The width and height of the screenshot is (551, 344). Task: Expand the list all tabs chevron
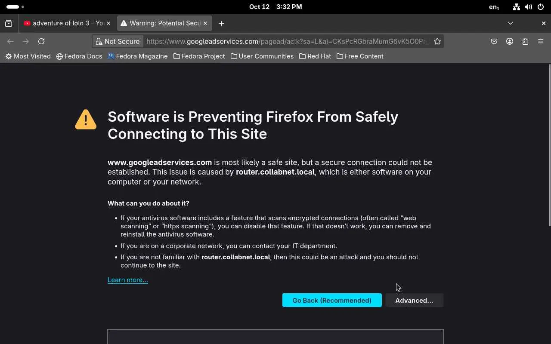(x=511, y=23)
